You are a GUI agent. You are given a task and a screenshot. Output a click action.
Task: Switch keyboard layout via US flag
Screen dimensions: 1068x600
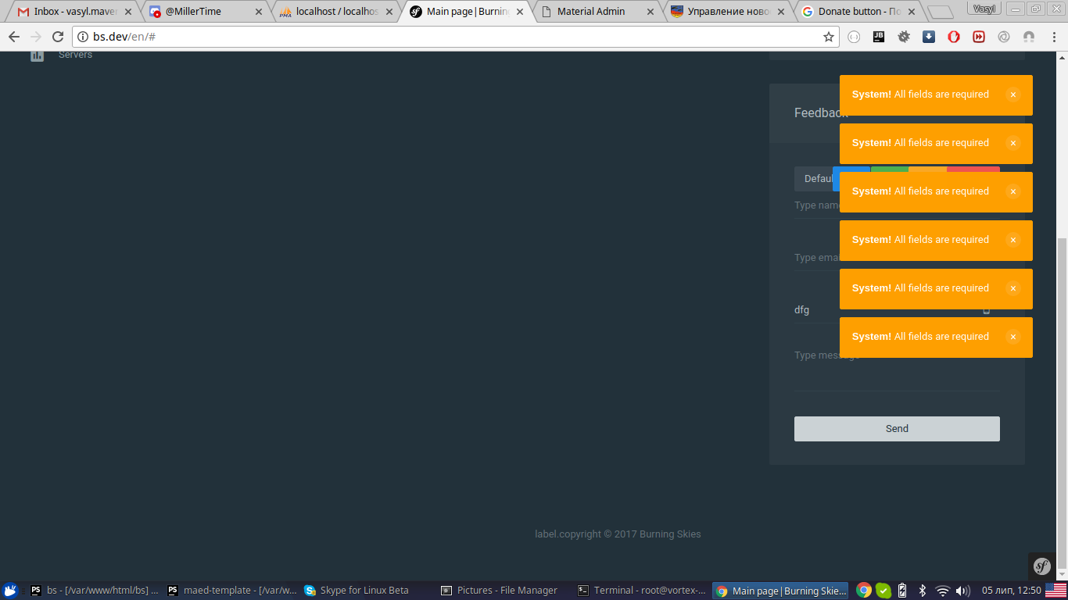1055,591
